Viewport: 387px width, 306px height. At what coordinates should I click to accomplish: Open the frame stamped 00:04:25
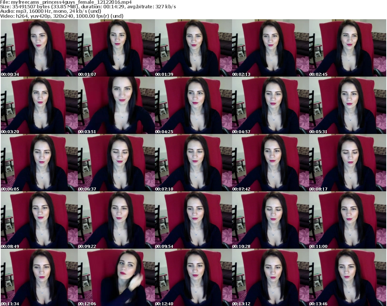(193, 105)
